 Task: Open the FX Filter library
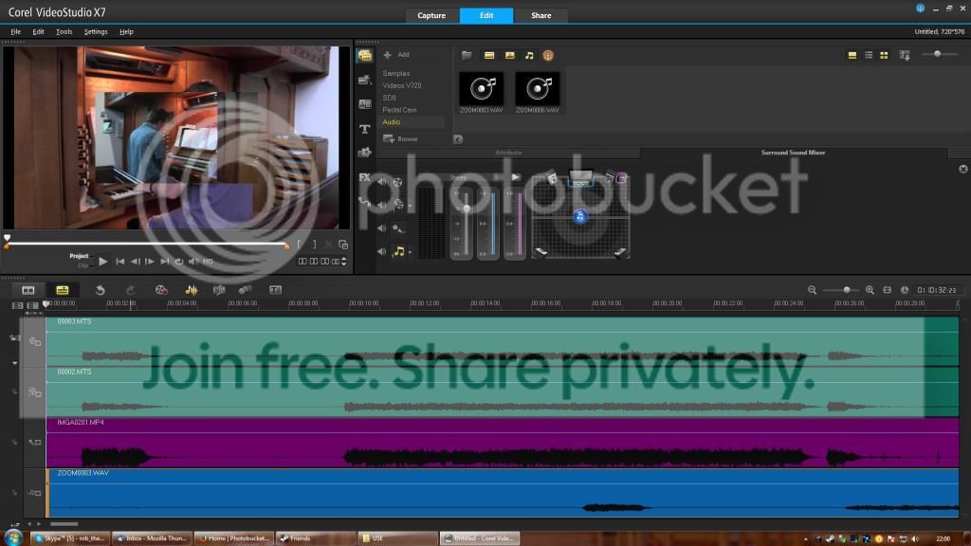[x=365, y=177]
